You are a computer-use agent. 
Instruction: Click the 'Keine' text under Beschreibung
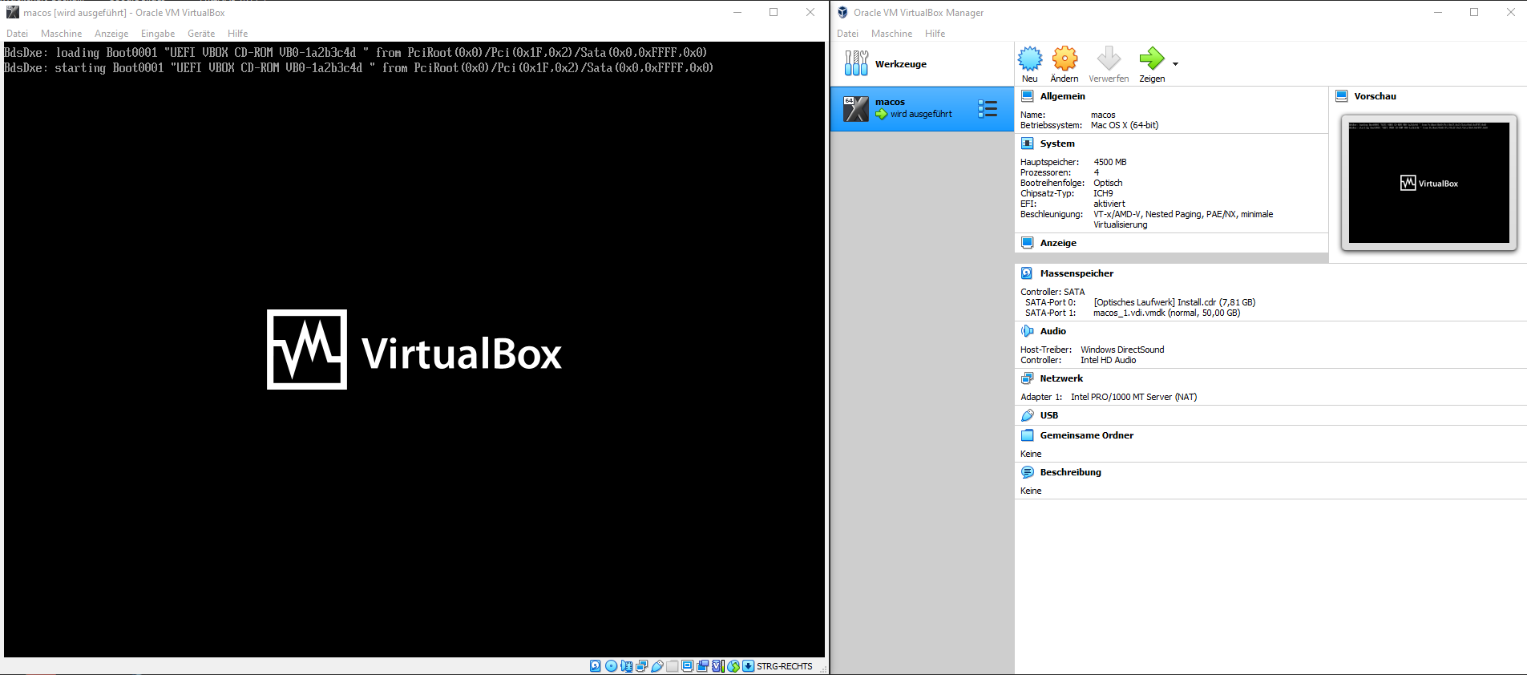[1031, 491]
